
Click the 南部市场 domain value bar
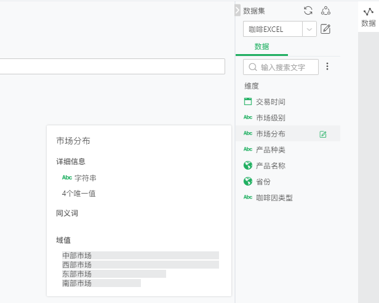(x=101, y=283)
